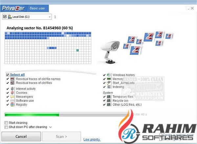
Task: Uncheck the Recycle bin checkmark
Action: pyautogui.click(x=104, y=101)
